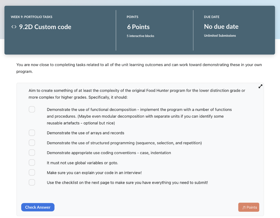The height and width of the screenshot is (218, 280).
Task: Click the /1 Points badge
Action: point(249,207)
